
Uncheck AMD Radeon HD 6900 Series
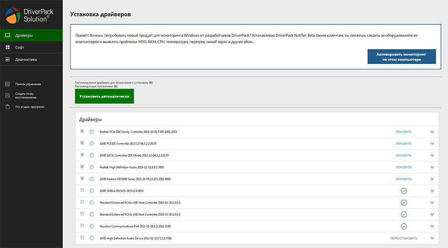coord(82,179)
